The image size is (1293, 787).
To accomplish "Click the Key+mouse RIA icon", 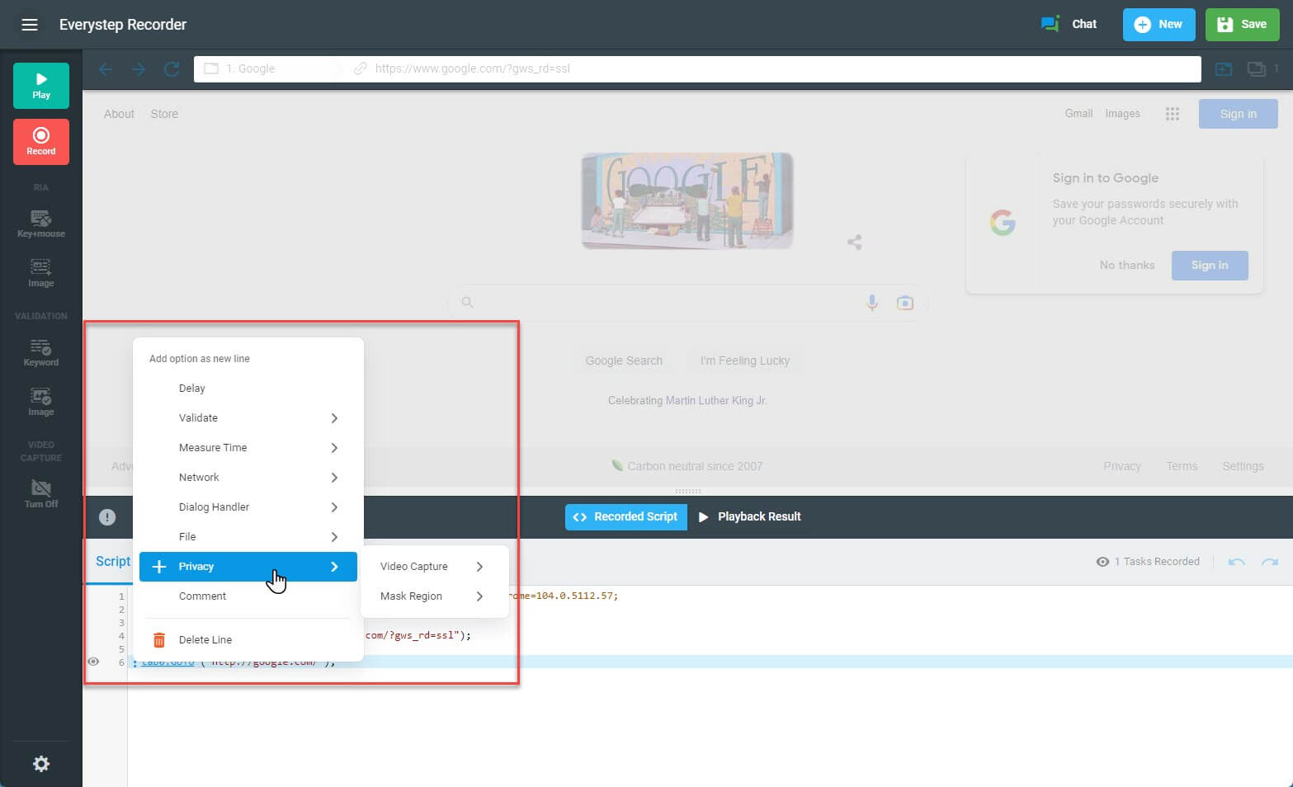I will [40, 223].
